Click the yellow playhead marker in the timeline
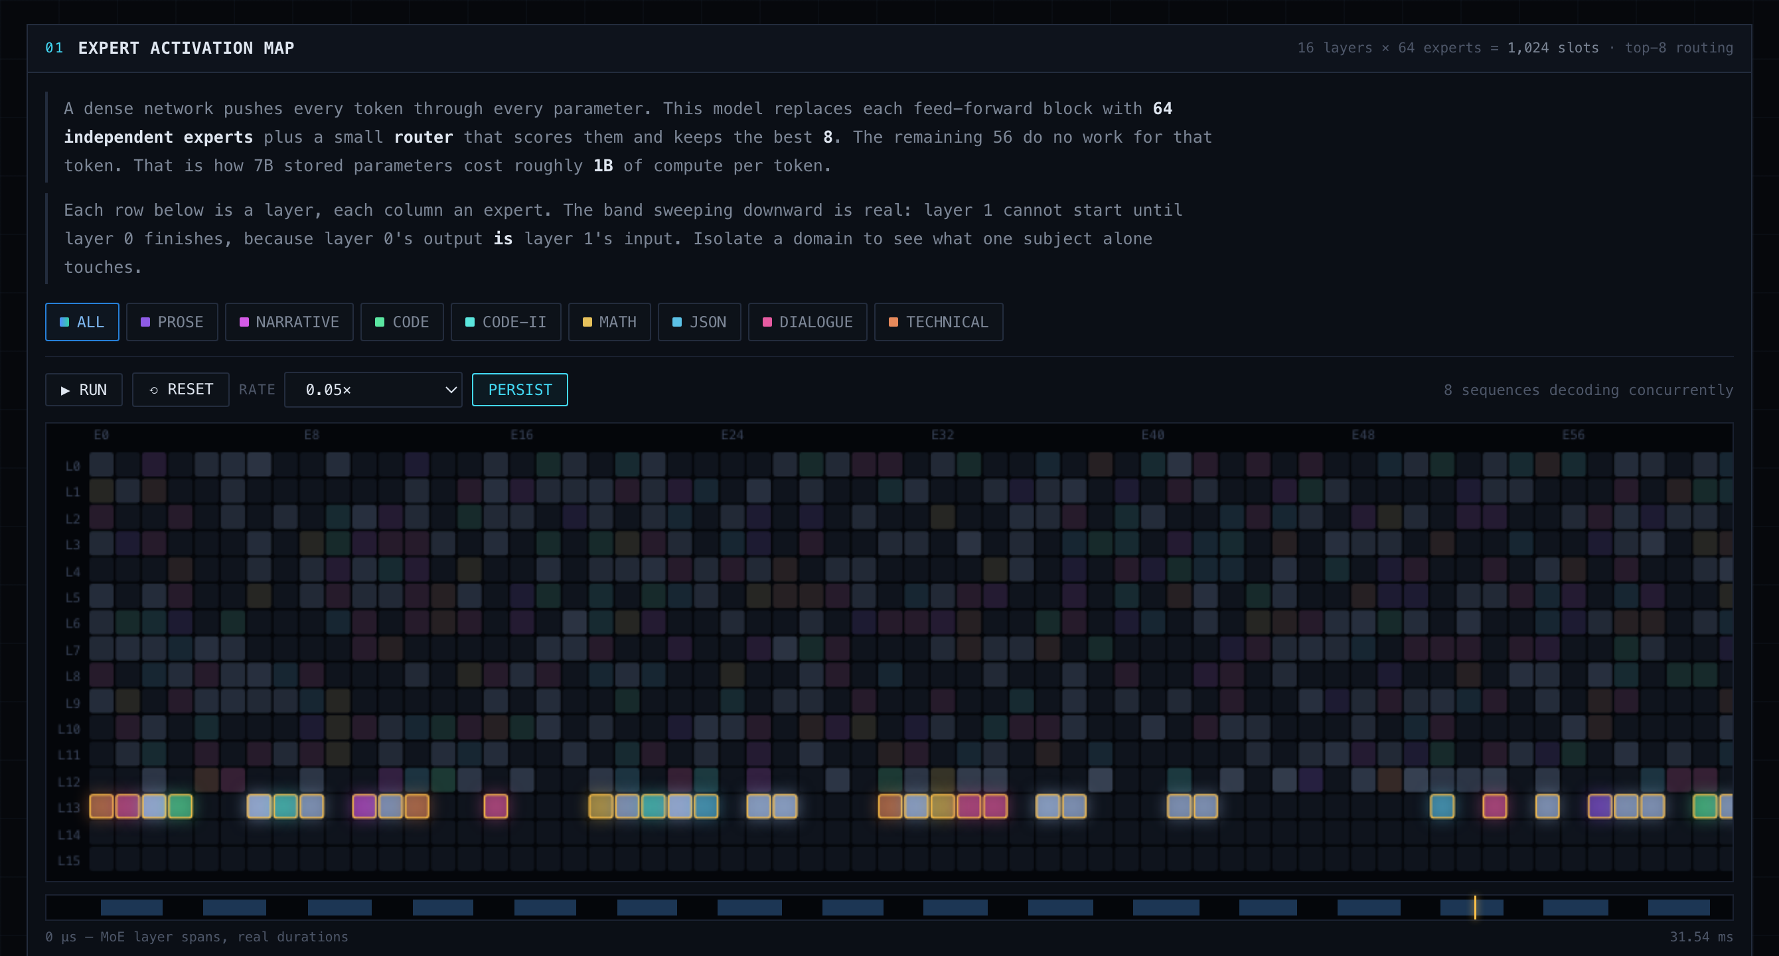 pos(1475,907)
